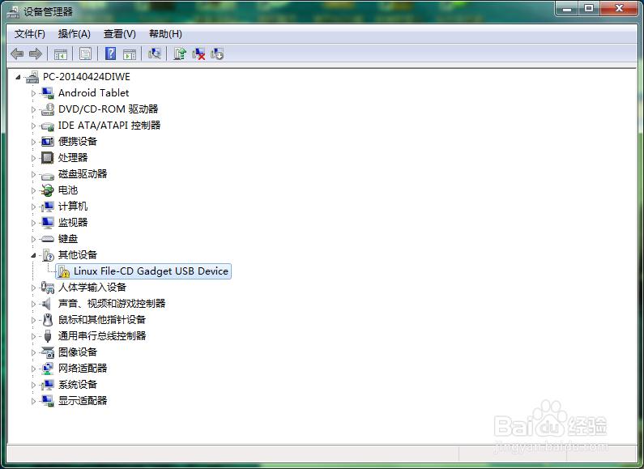The height and width of the screenshot is (469, 644).
Task: Click the 磁盘驱动器 disk drive icon
Action: tap(48, 177)
